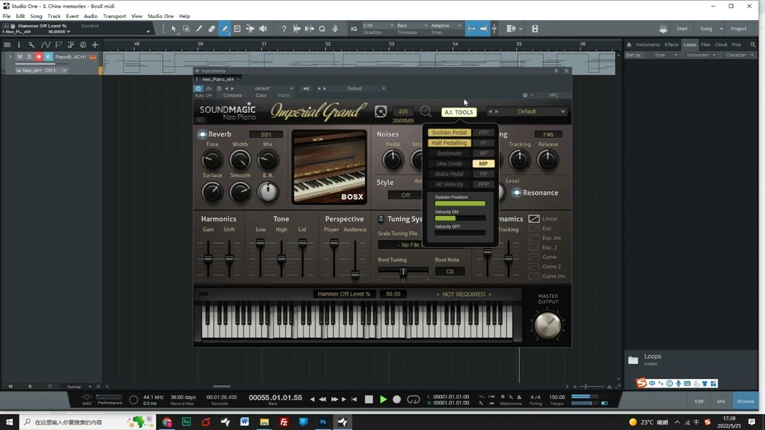Toggle the IQ input quantize button
The image size is (765, 430).
(x=354, y=29)
